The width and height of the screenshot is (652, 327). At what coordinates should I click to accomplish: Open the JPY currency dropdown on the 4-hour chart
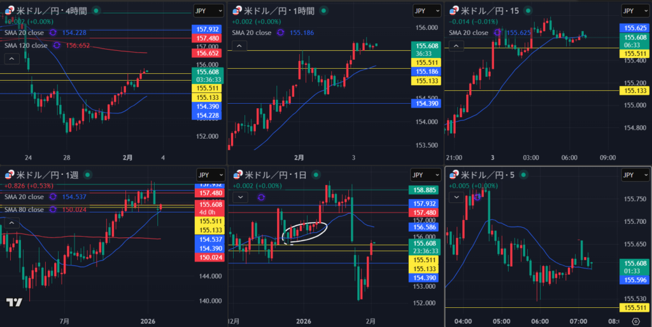(208, 11)
